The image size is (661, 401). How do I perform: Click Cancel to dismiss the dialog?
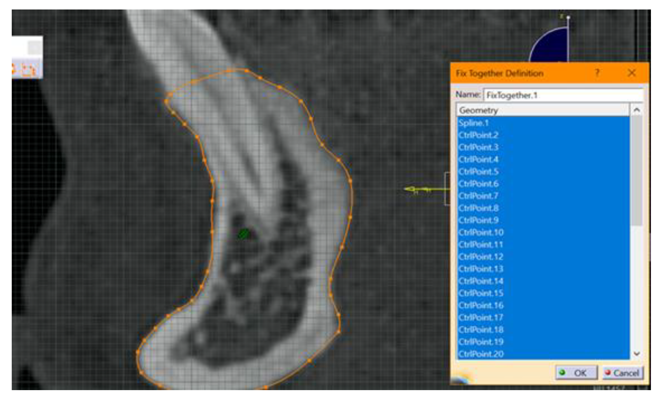point(622,372)
